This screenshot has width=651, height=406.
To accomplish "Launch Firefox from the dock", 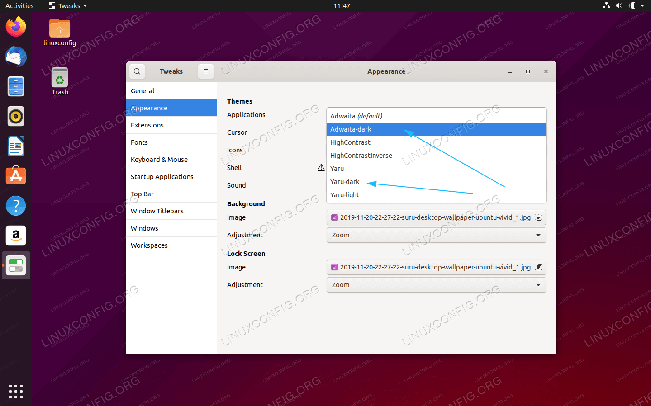I will click(x=16, y=27).
